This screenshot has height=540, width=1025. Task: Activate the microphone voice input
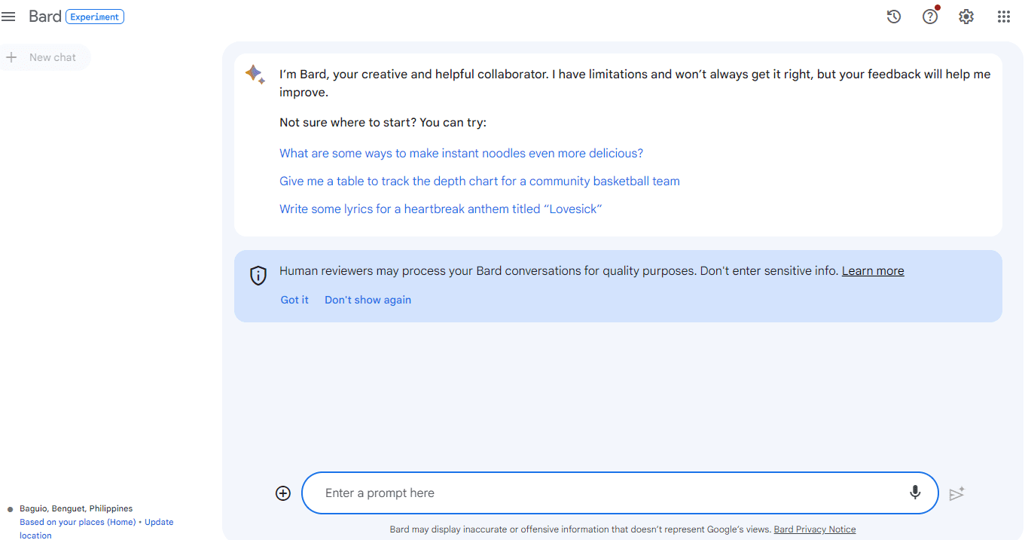pos(915,493)
